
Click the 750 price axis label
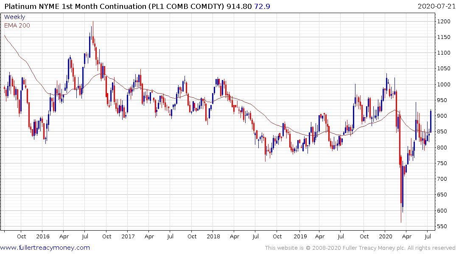tap(442, 163)
